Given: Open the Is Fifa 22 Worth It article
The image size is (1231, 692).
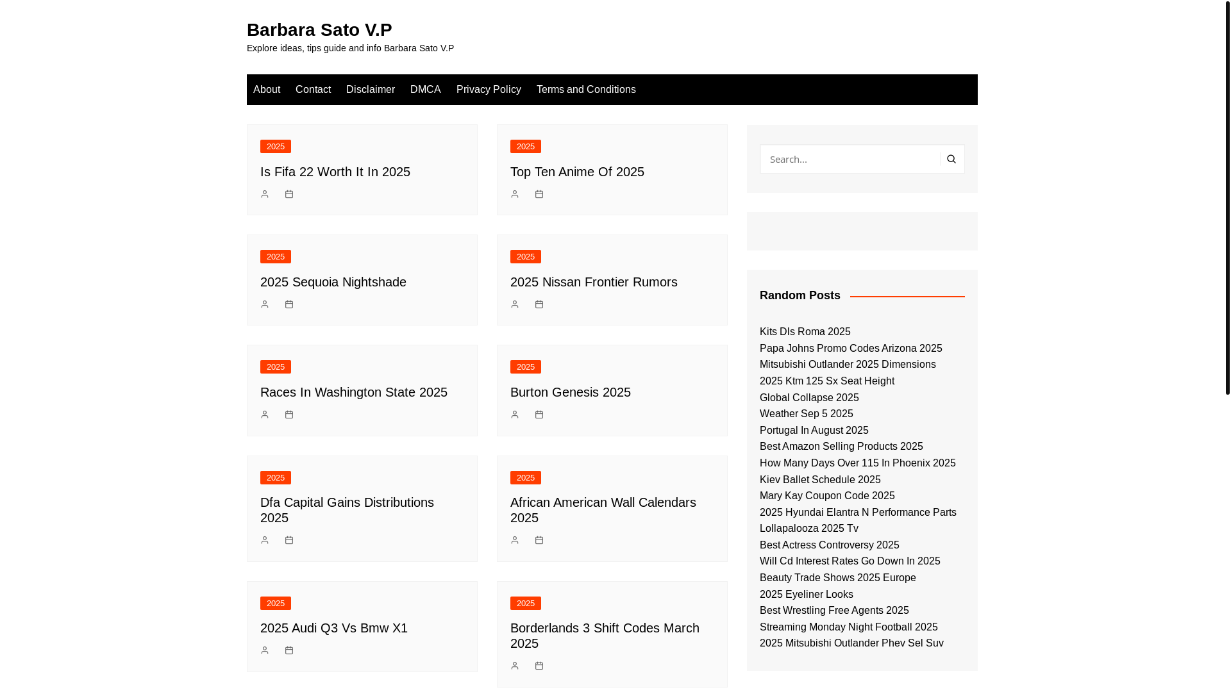Looking at the screenshot, I should coord(335,172).
